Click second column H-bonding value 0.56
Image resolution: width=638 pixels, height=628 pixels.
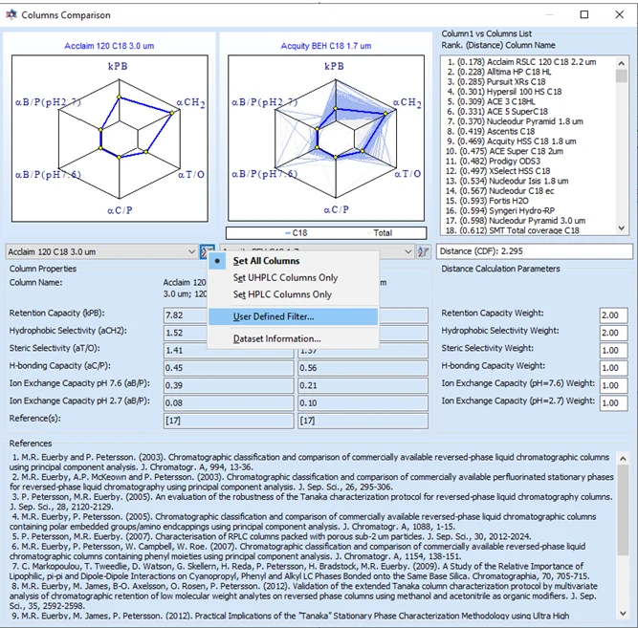pos(363,368)
